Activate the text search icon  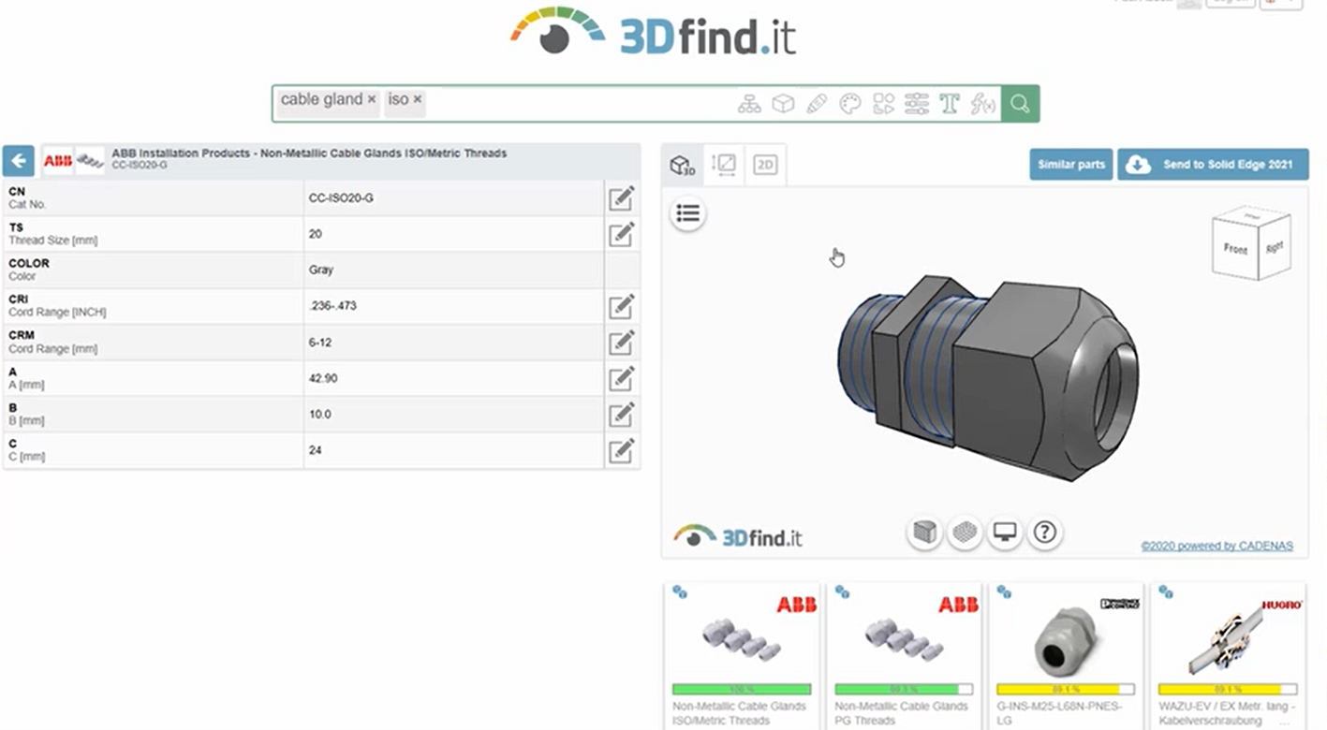click(x=949, y=103)
